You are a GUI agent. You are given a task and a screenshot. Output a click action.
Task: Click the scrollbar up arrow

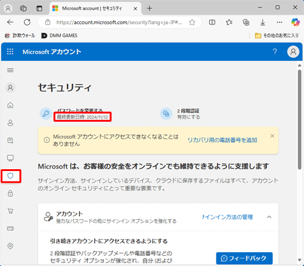pyautogui.click(x=299, y=65)
